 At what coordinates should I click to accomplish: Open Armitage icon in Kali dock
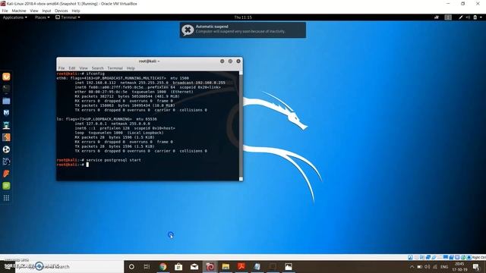(x=6, y=125)
